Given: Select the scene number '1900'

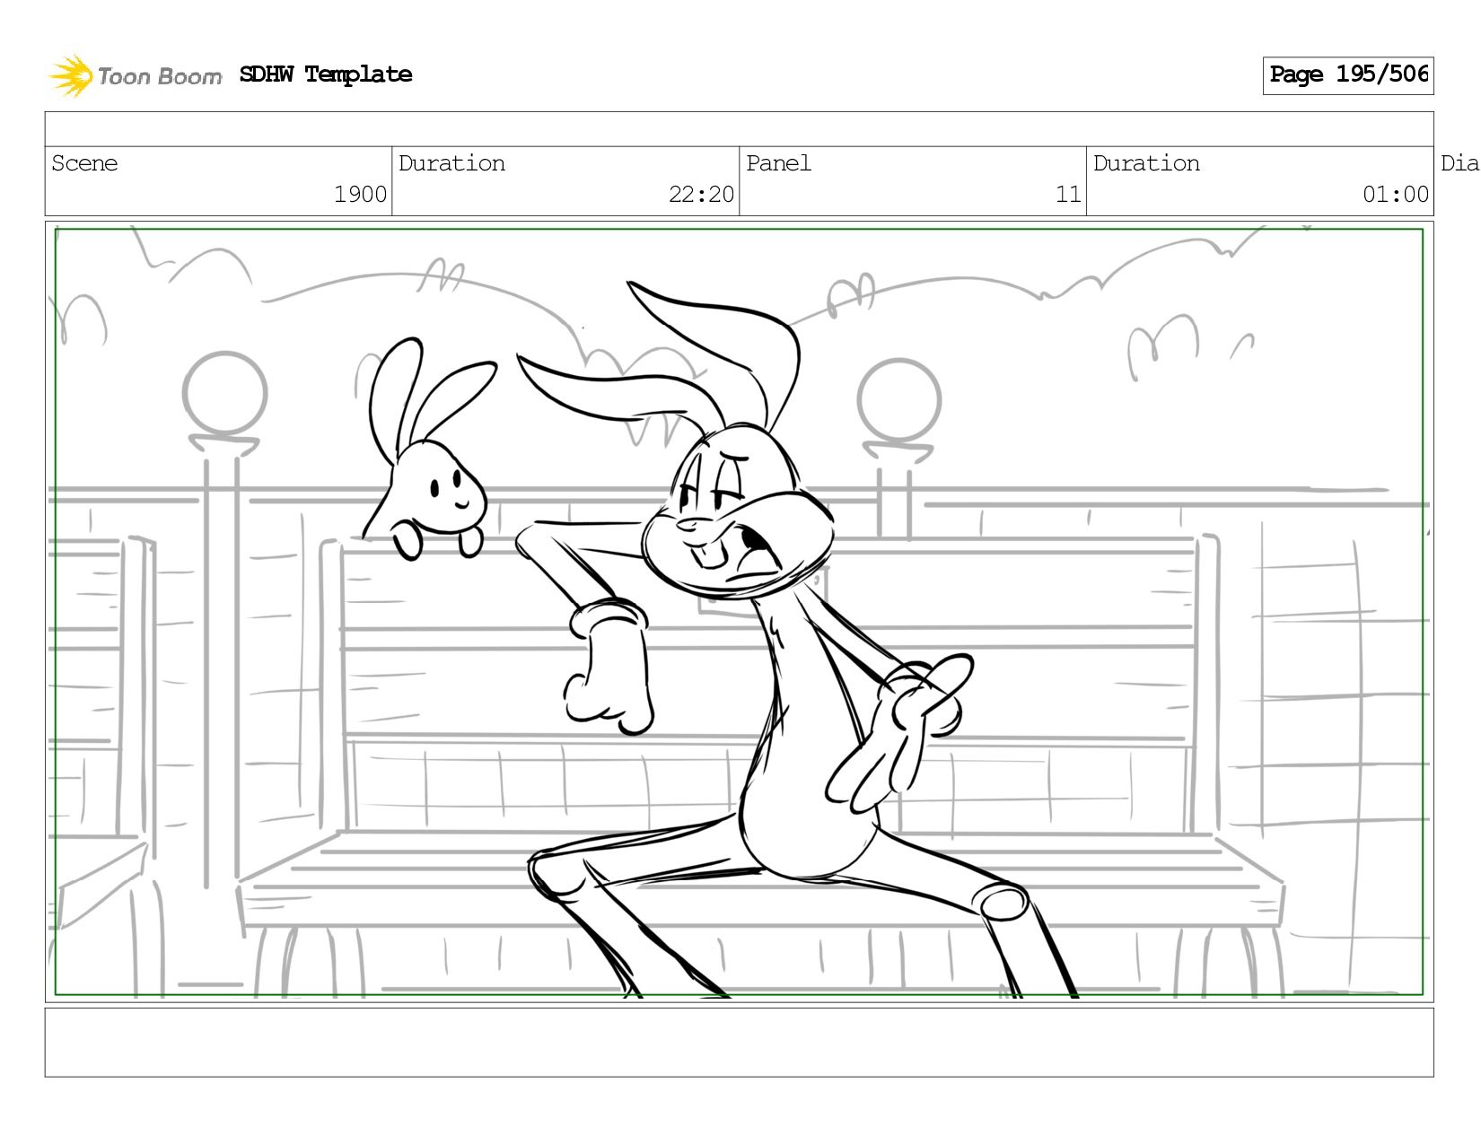Looking at the screenshot, I should point(360,195).
